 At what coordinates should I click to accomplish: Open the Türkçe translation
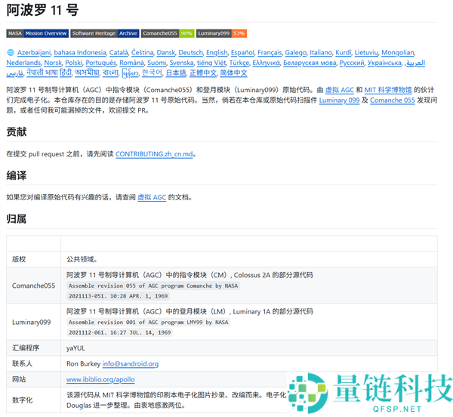click(x=239, y=63)
